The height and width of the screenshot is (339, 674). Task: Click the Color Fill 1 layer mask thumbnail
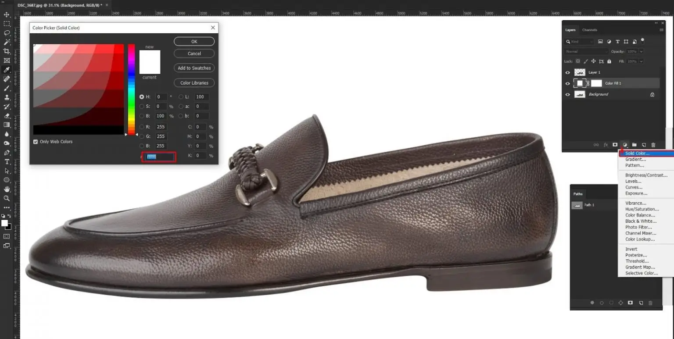596,83
